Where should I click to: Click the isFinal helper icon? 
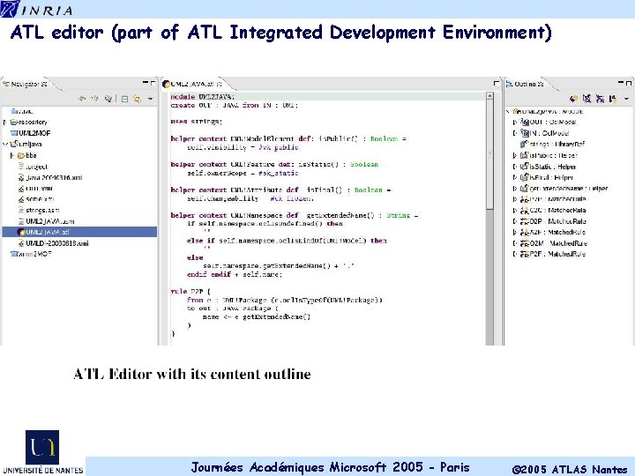[525, 177]
